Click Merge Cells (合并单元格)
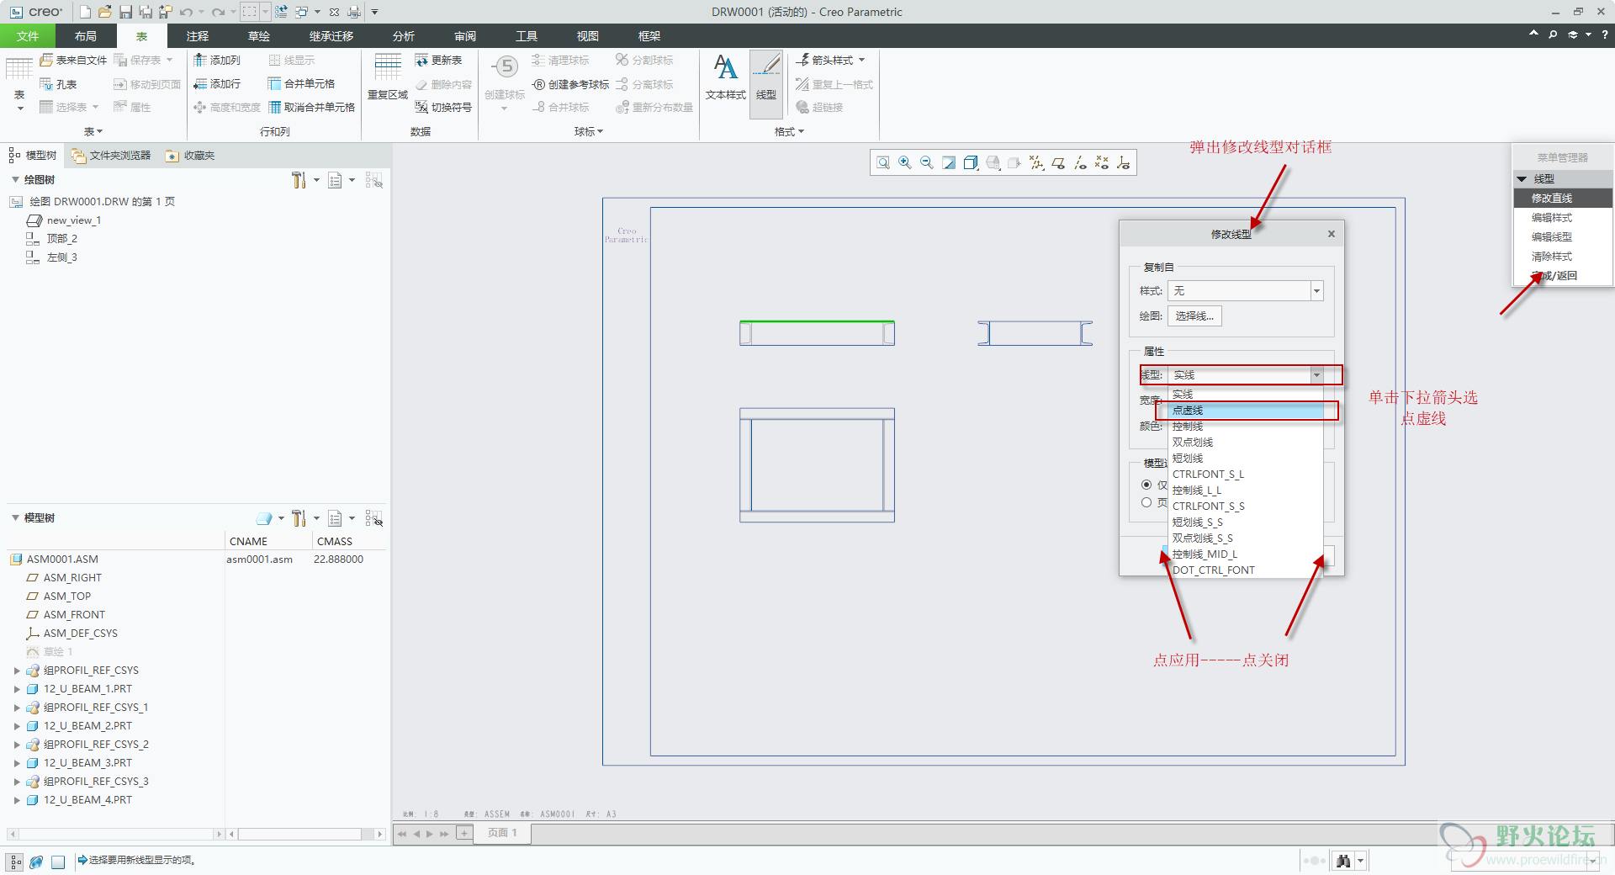The image size is (1615, 875). pyautogui.click(x=301, y=83)
